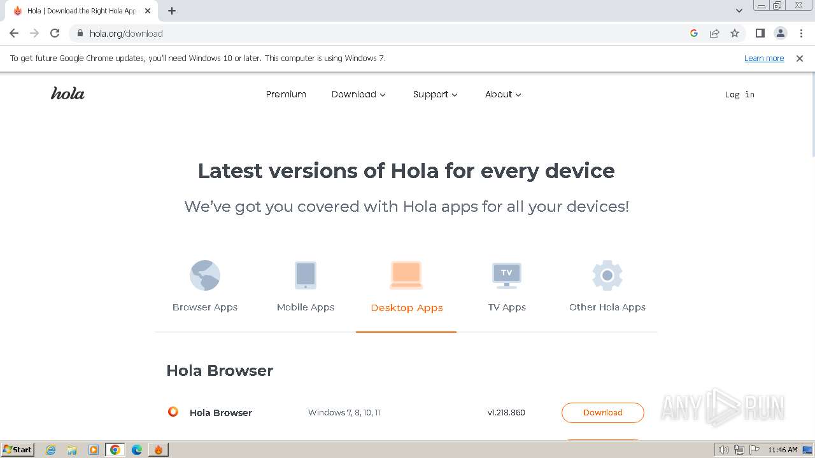
Task: Bookmark this page with the star
Action: click(735, 33)
